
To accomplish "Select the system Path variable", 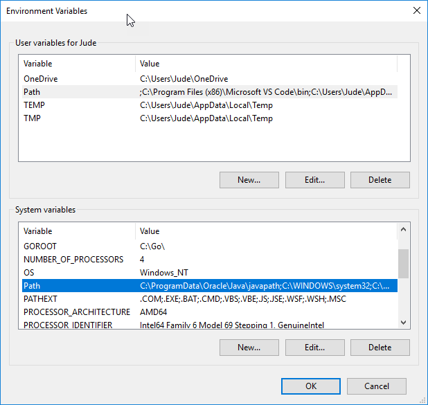I will 32,286.
